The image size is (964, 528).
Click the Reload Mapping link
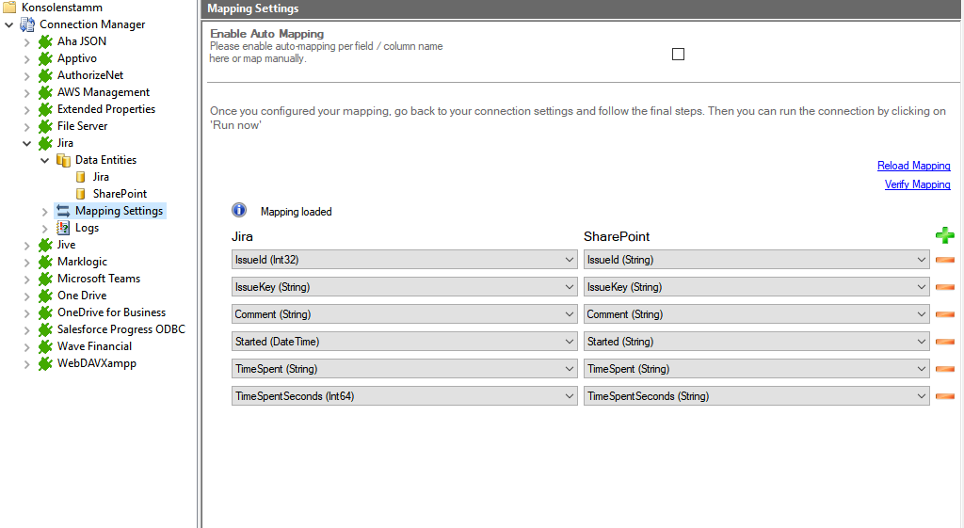pos(913,166)
